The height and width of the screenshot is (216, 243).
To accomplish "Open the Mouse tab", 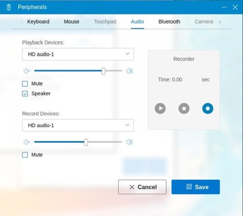I will pyautogui.click(x=71, y=21).
